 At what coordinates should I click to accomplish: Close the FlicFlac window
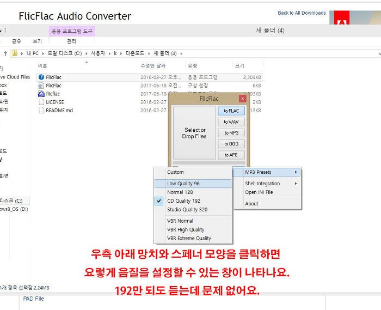click(x=243, y=99)
